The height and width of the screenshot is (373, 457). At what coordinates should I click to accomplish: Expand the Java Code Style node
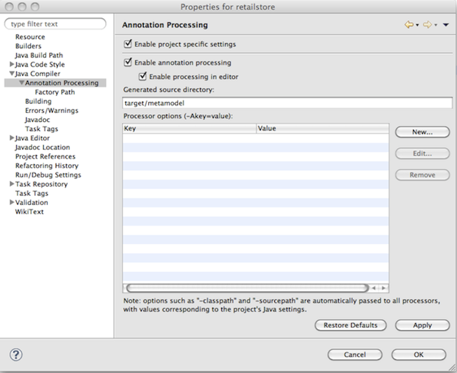click(12, 65)
